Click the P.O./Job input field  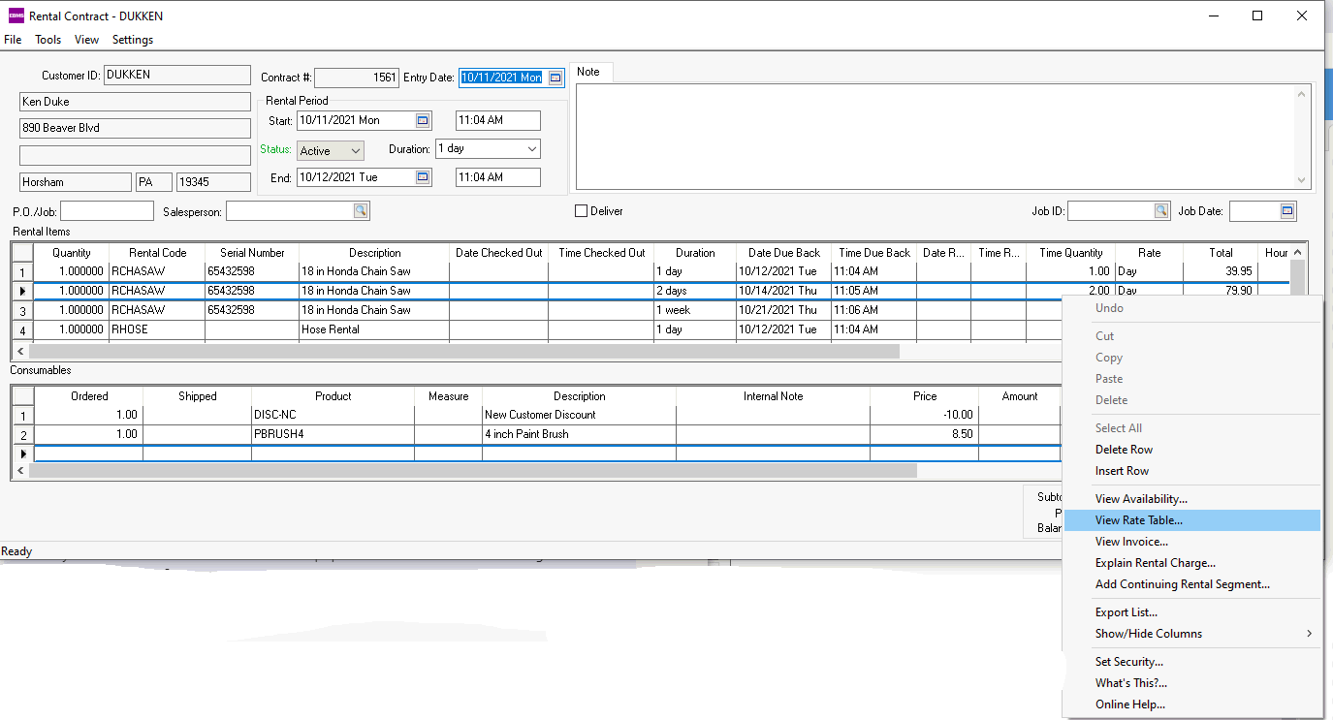pos(107,211)
